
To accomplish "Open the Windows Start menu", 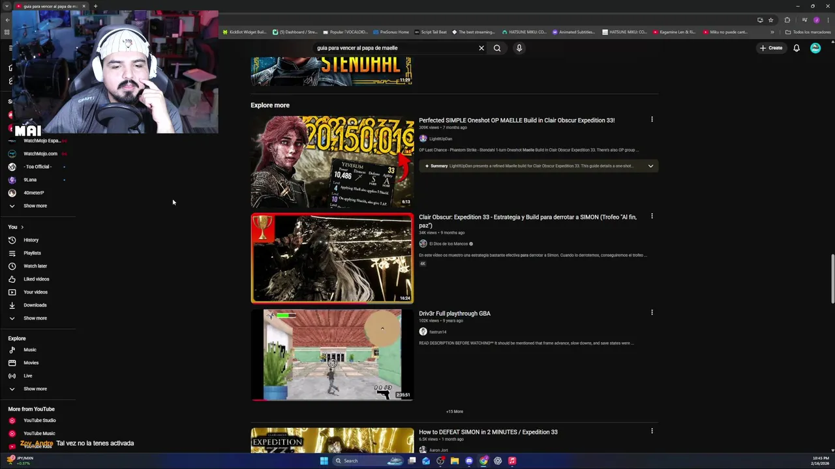I will 324,461.
